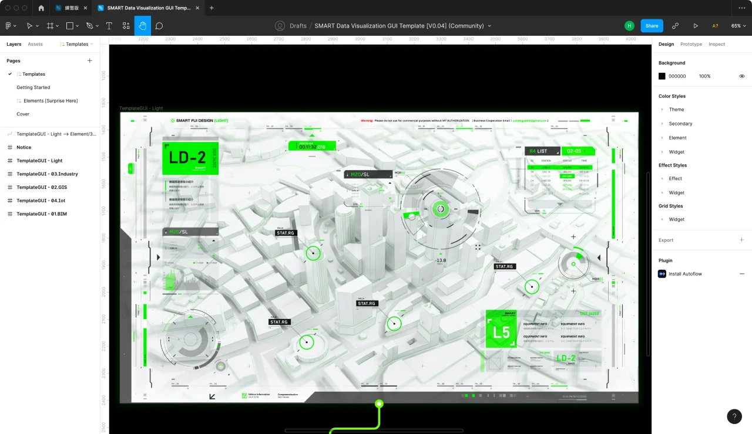Image resolution: width=752 pixels, height=434 pixels.
Task: Expand the Secondary color style group
Action: (663, 124)
